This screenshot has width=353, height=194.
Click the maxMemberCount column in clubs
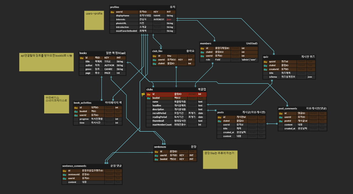[x=162, y=125]
